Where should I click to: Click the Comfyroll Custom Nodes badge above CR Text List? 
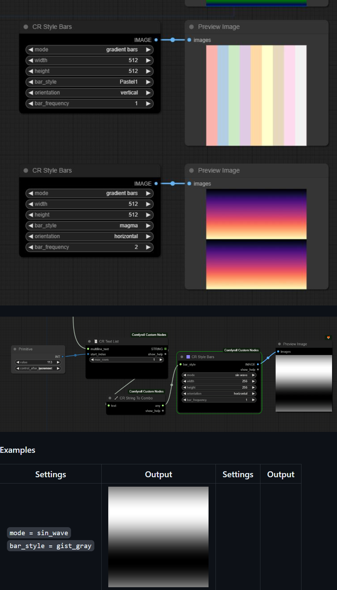149,335
